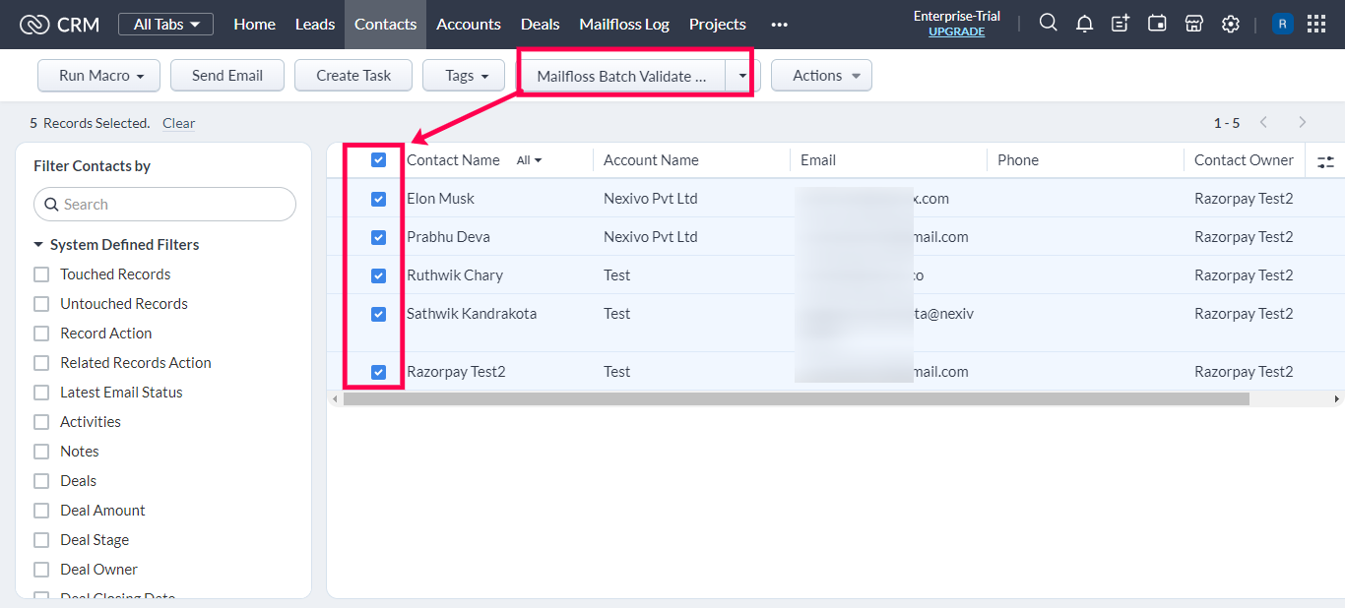Click the UPGRADE link
The height and width of the screenshot is (608, 1345).
956,31
